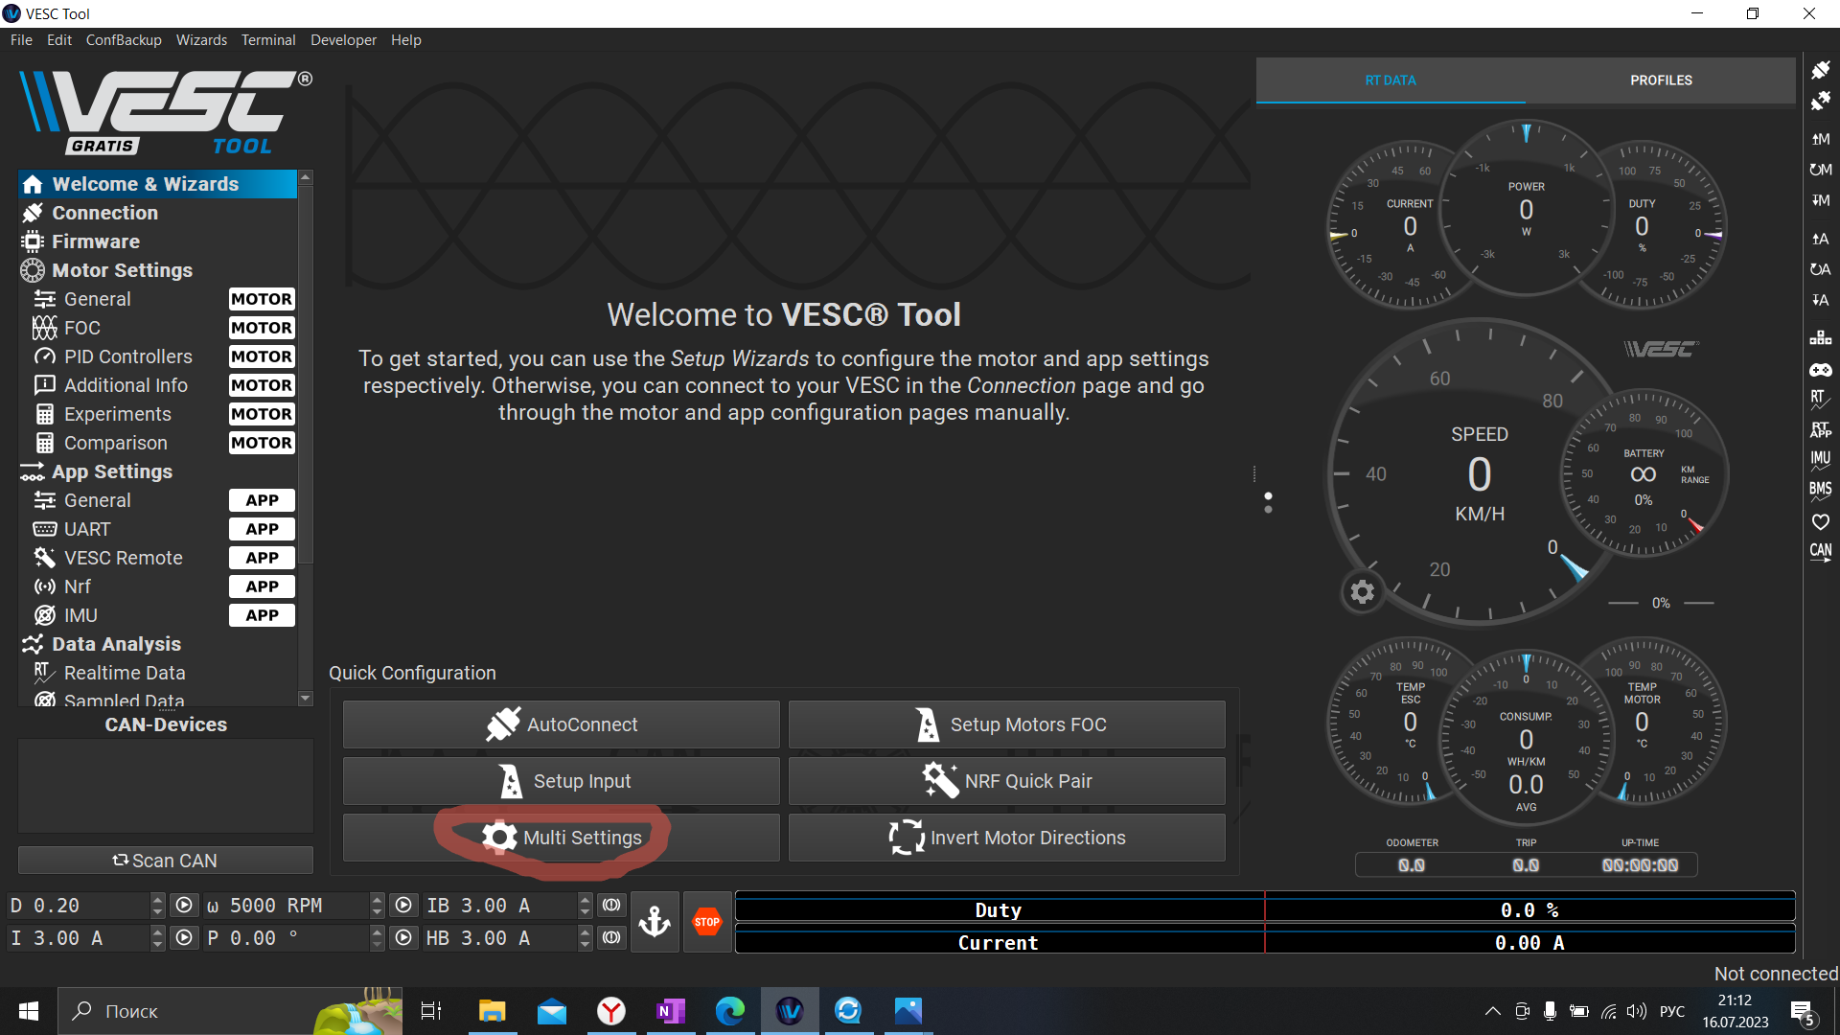Switch to the RT DATA tab

(x=1391, y=80)
